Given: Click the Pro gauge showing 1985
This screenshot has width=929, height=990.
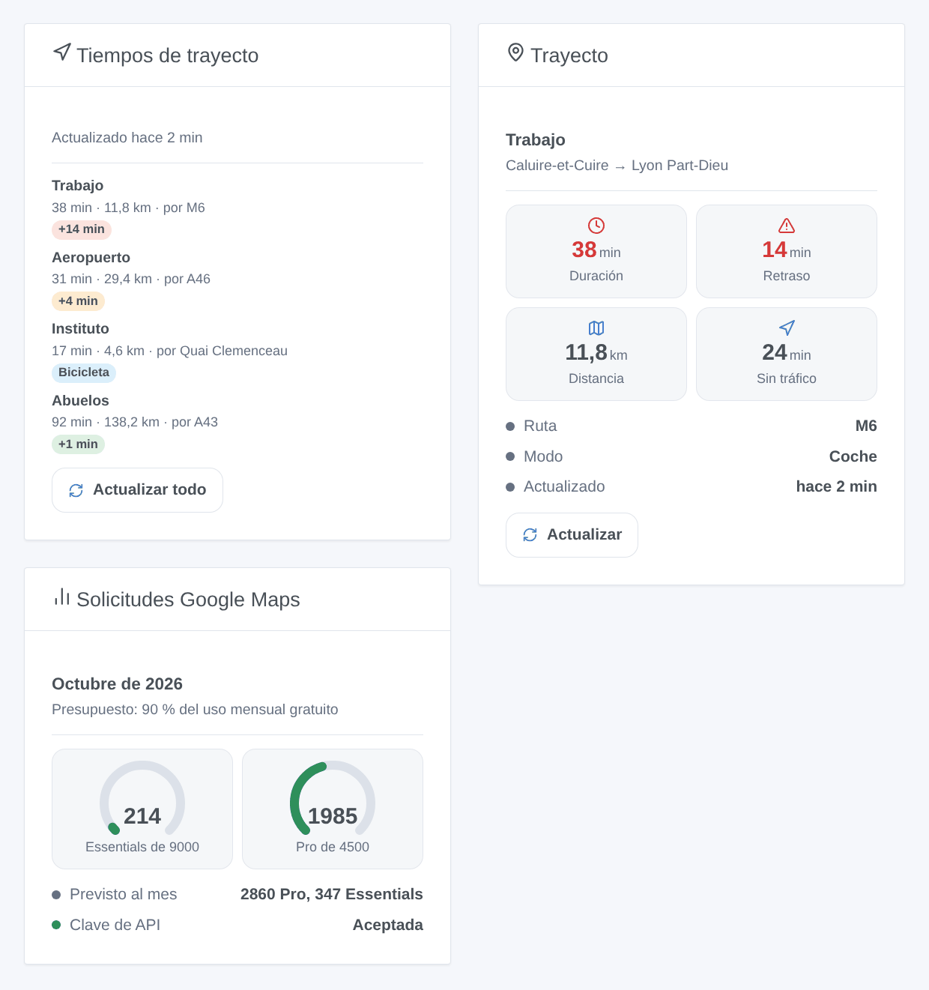Looking at the screenshot, I should coord(333,809).
